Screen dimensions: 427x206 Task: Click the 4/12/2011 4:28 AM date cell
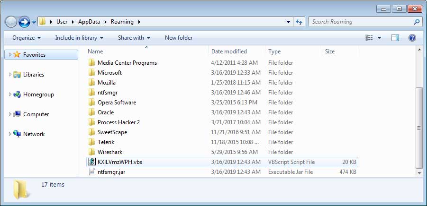(234, 63)
